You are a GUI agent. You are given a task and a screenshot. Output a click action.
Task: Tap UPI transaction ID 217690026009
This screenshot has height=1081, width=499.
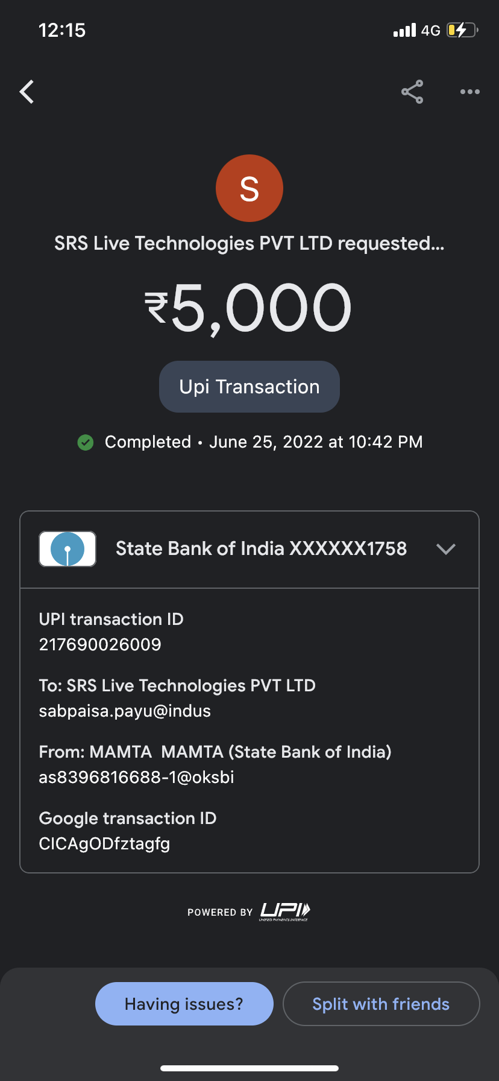100,645
